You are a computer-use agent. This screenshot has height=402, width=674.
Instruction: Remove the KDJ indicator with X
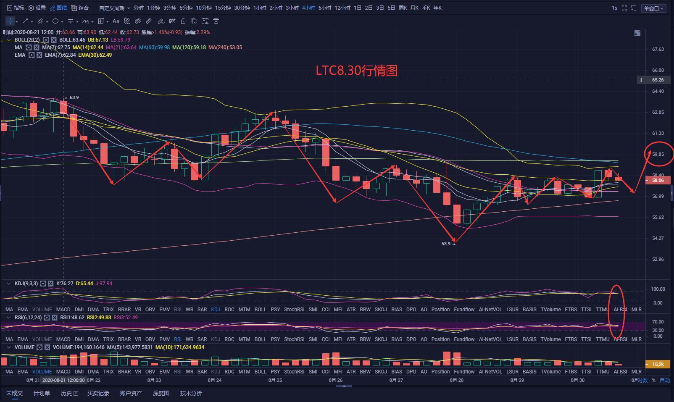pos(51,284)
